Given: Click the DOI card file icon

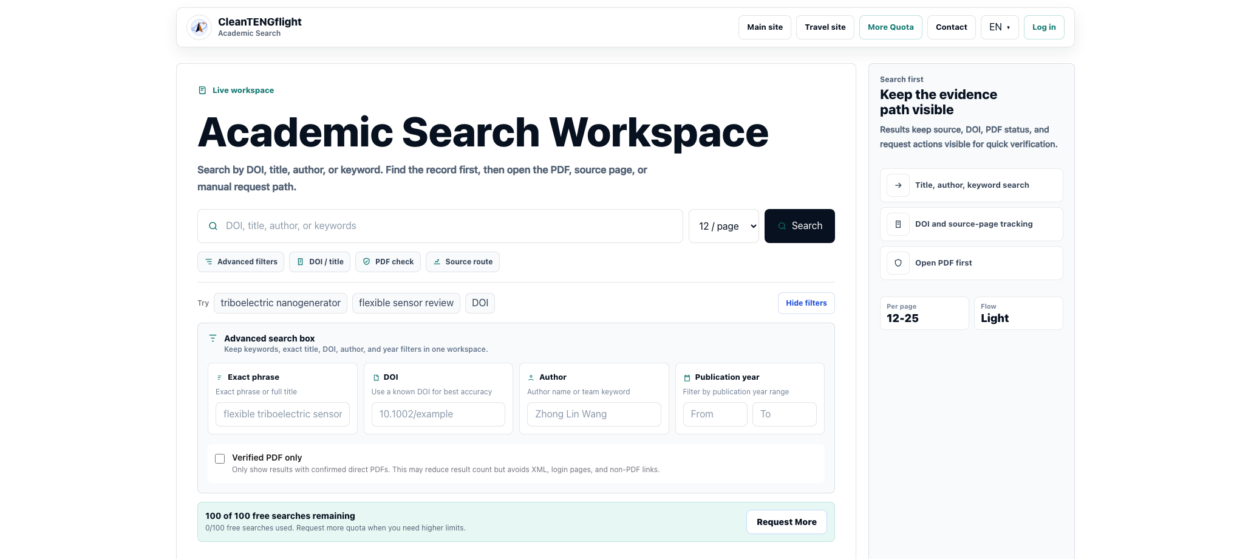Looking at the screenshot, I should 376,378.
